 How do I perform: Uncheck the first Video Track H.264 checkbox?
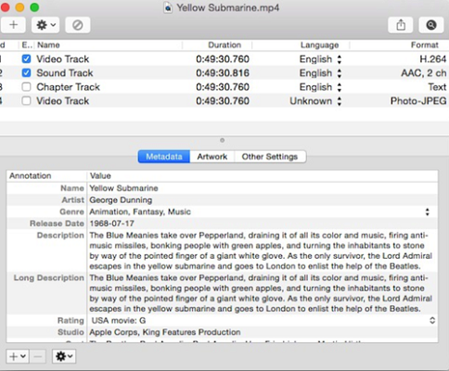click(x=27, y=58)
